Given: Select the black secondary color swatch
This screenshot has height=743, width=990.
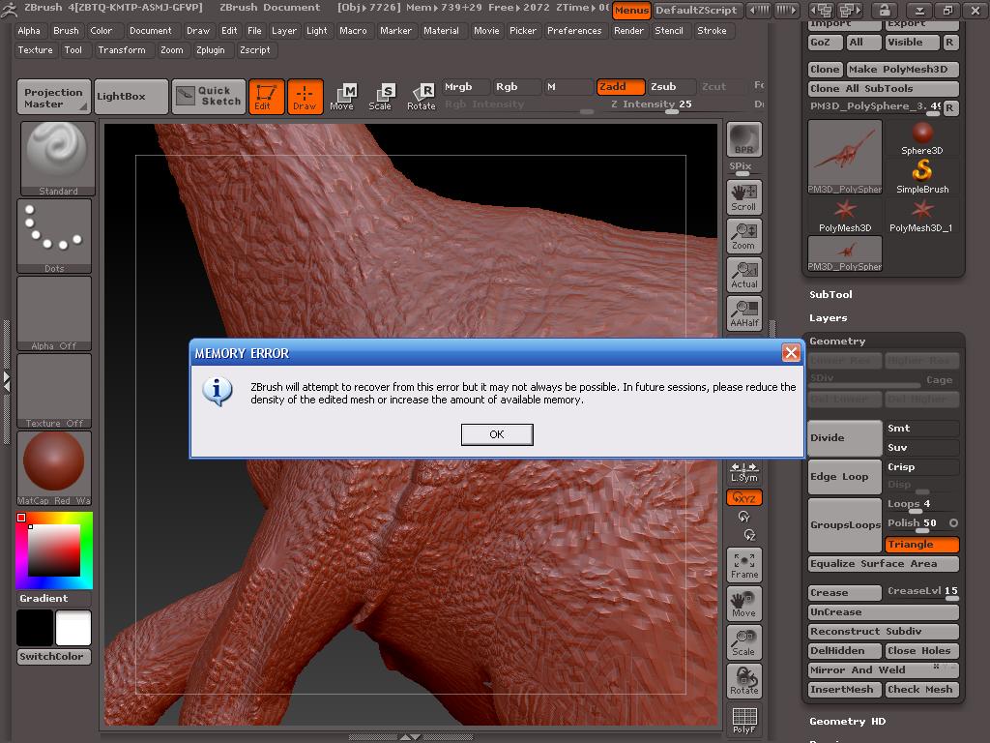Looking at the screenshot, I should point(35,628).
